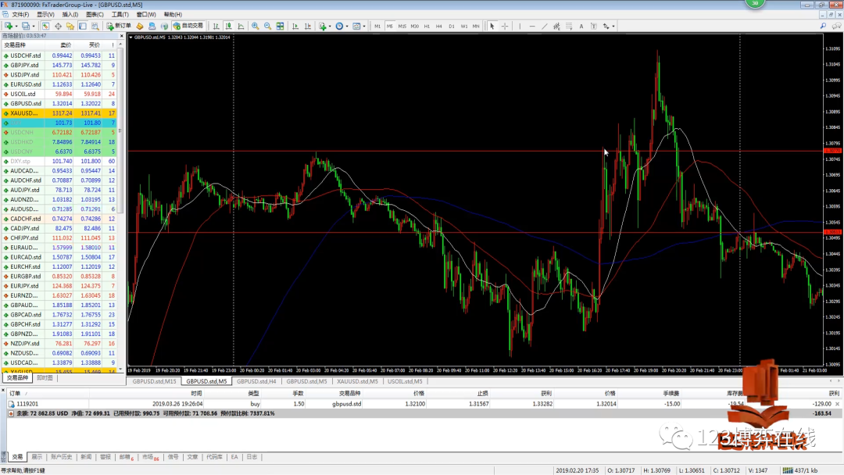Select the XAUUSD row in Market Watch
Viewport: 844px width, 475px height.
point(59,113)
